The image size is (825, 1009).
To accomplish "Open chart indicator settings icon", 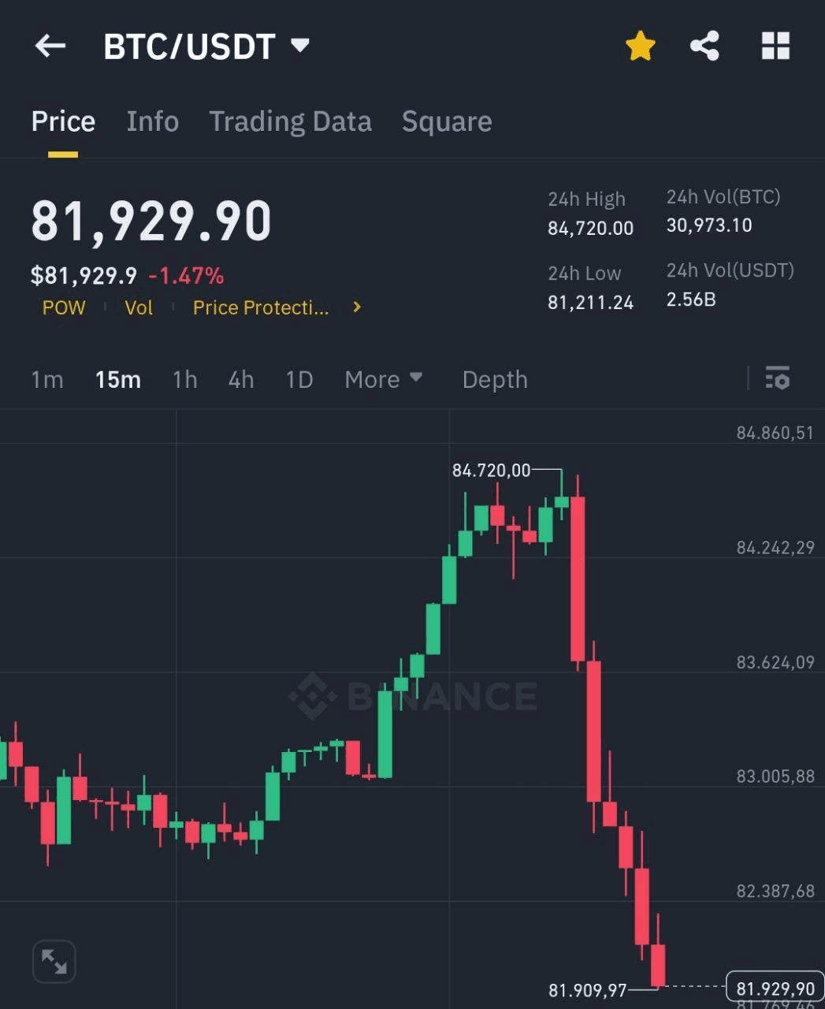I will (777, 379).
